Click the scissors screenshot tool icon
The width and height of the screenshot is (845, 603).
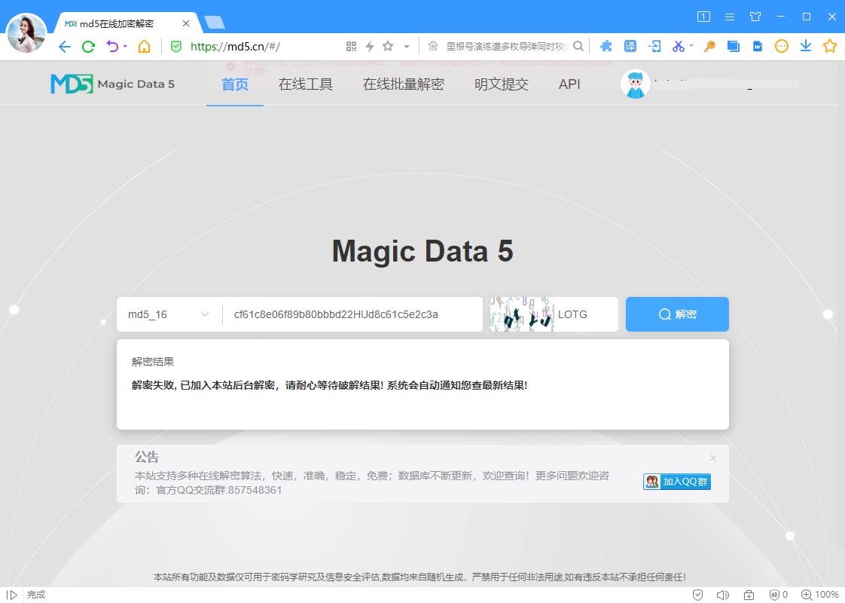[678, 47]
